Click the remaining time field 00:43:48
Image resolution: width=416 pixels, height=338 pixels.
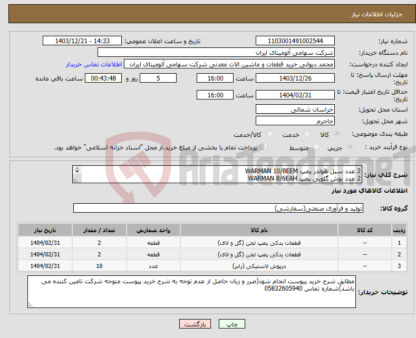point(103,78)
